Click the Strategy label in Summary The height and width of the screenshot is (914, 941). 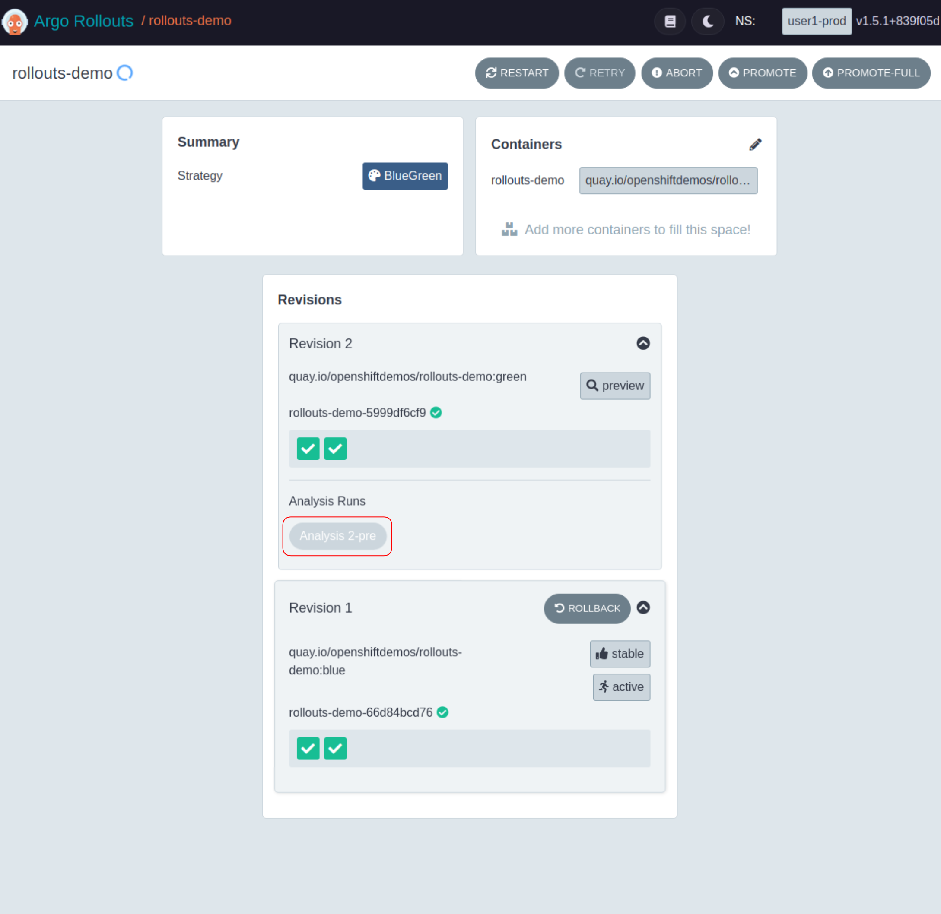[x=200, y=176]
